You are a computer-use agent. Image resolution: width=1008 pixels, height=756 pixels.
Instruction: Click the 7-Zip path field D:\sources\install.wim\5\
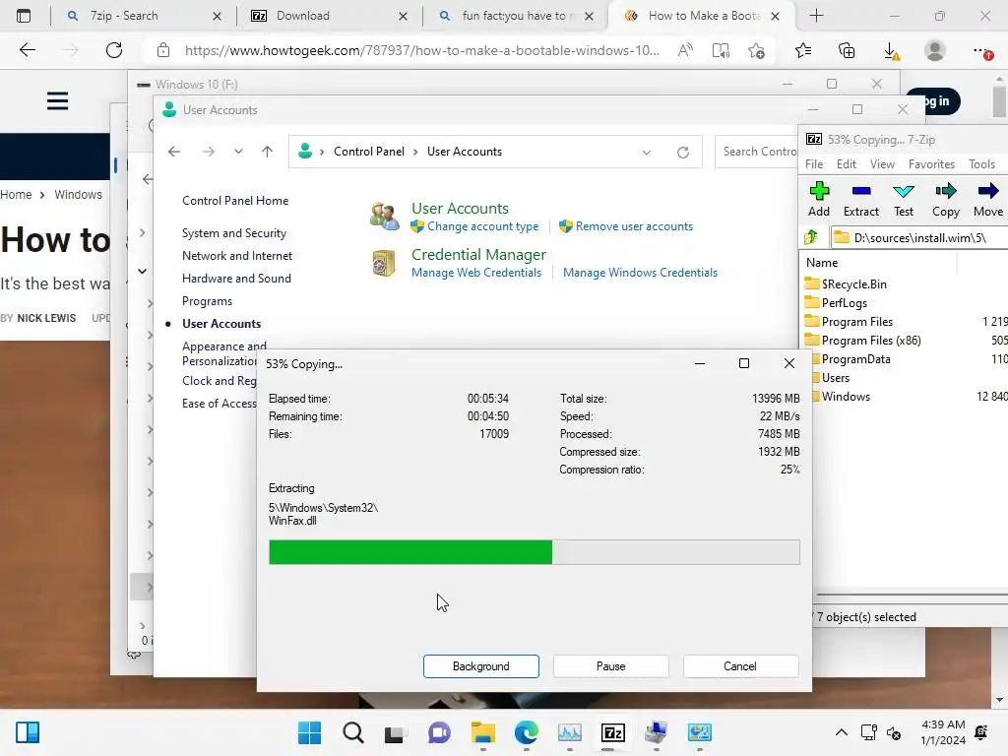[919, 238]
